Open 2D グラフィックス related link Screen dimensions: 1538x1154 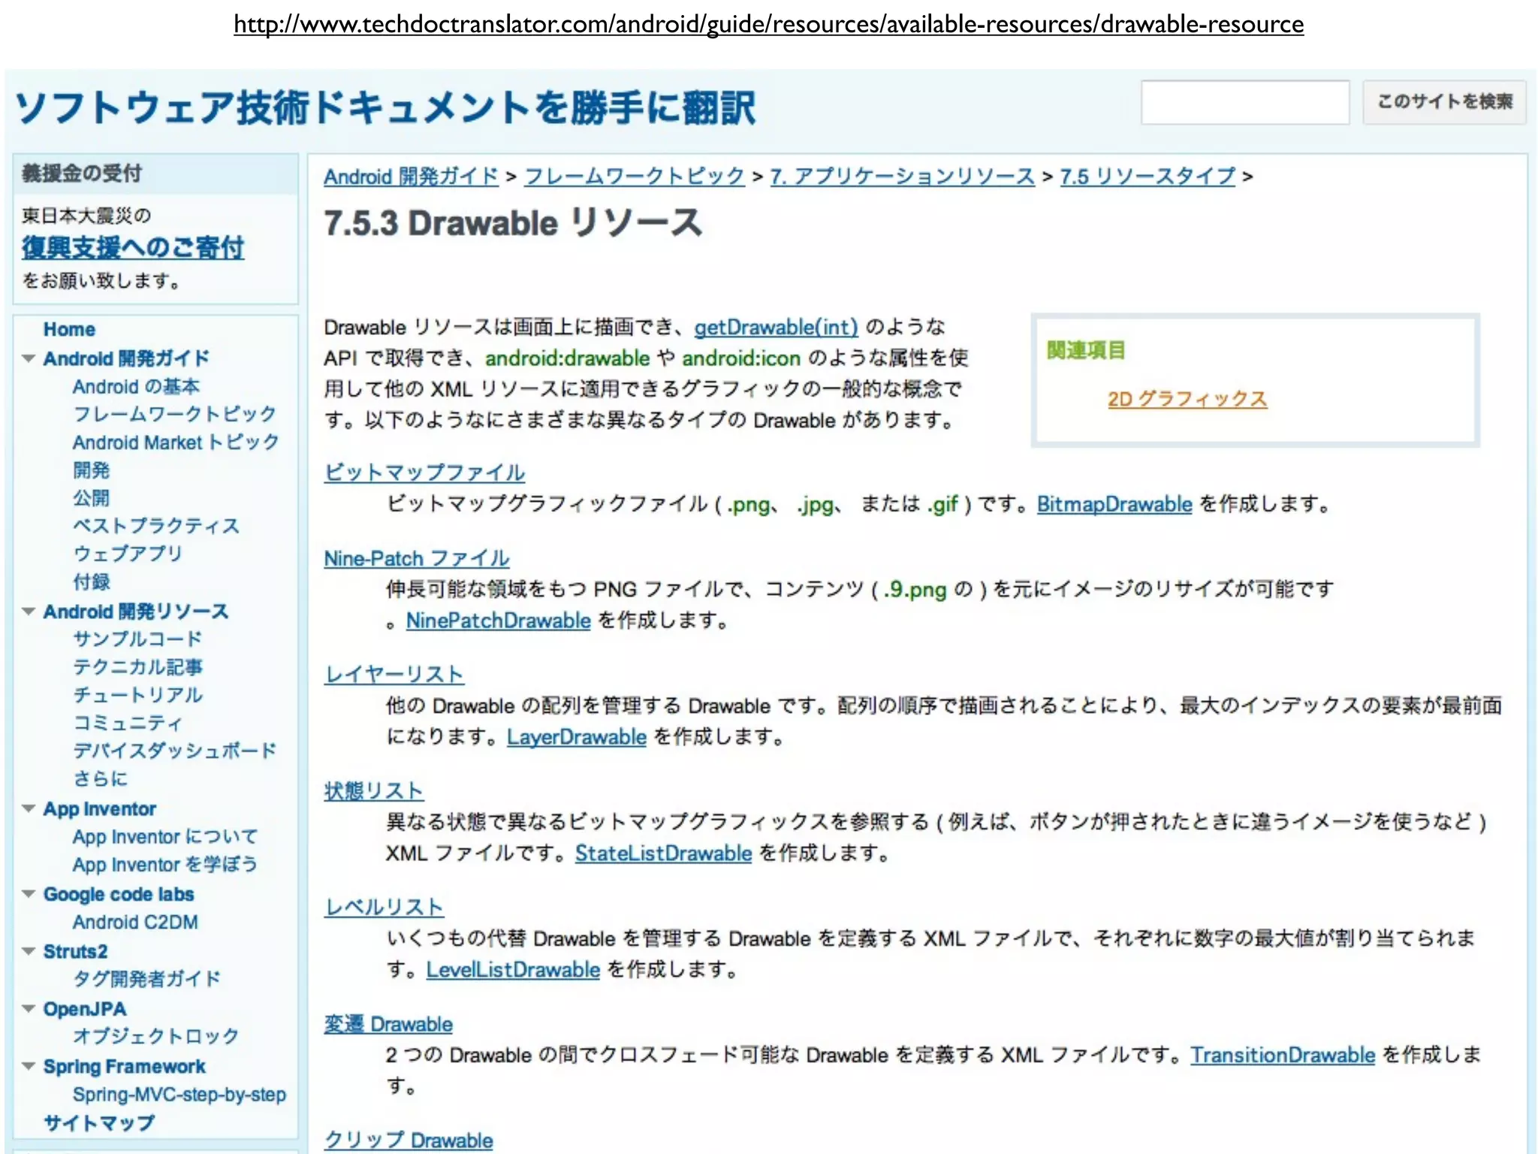pyautogui.click(x=1187, y=398)
